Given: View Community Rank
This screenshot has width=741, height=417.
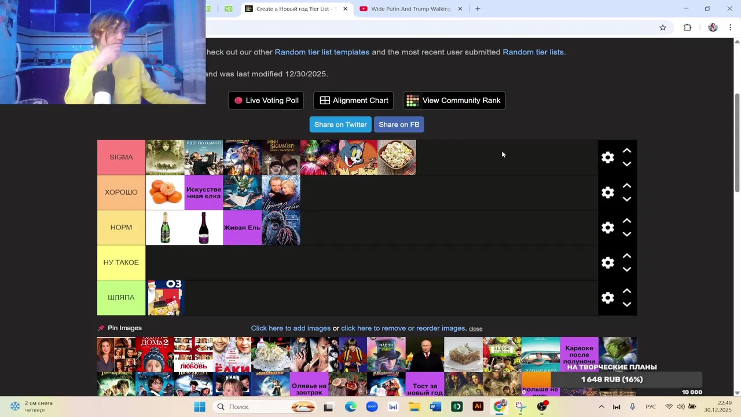Looking at the screenshot, I should [x=454, y=100].
